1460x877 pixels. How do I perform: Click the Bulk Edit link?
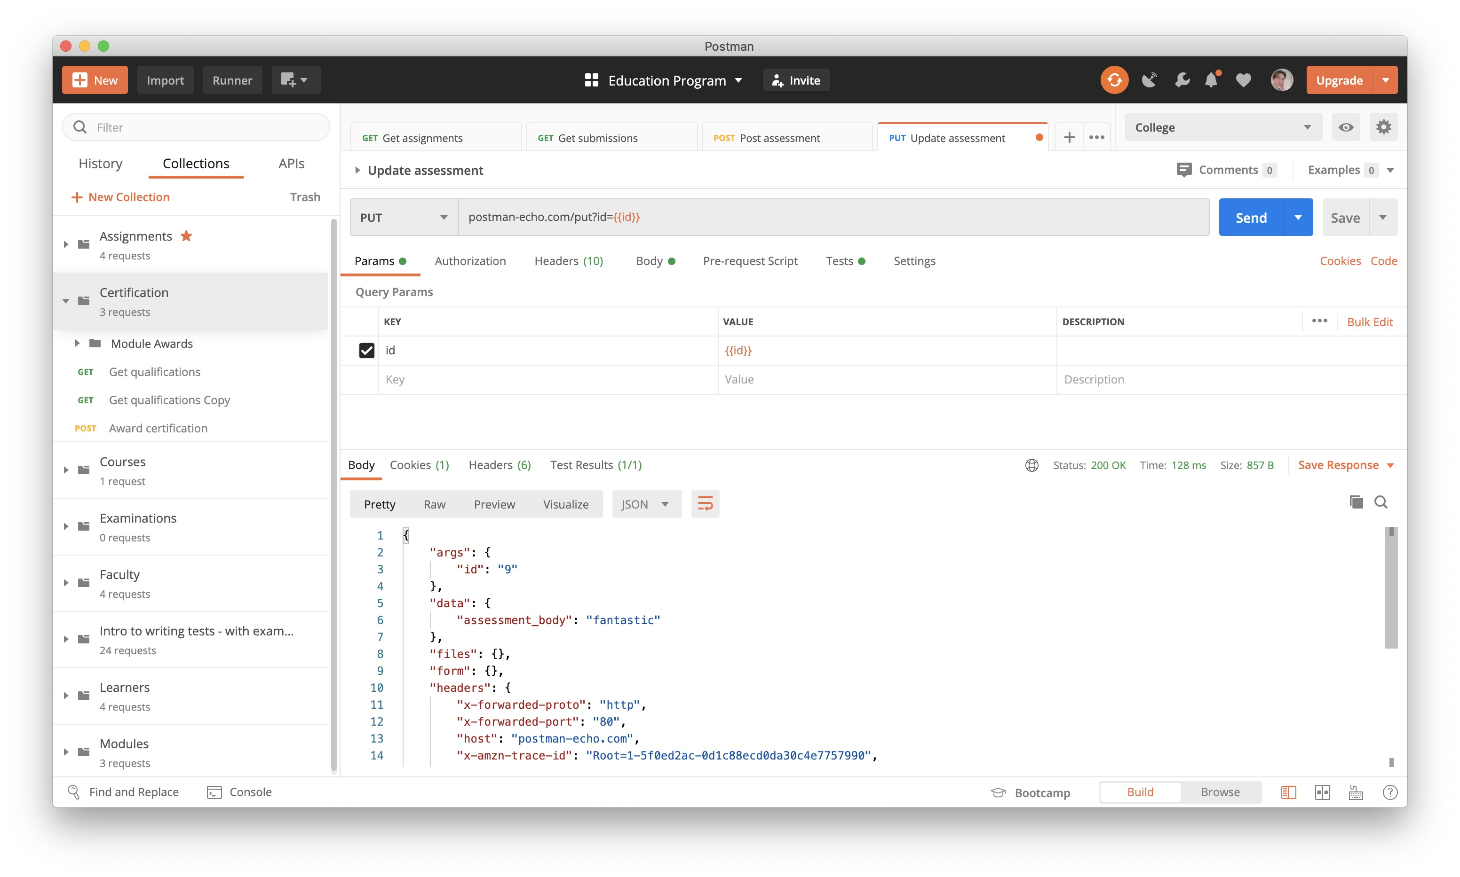click(x=1370, y=321)
